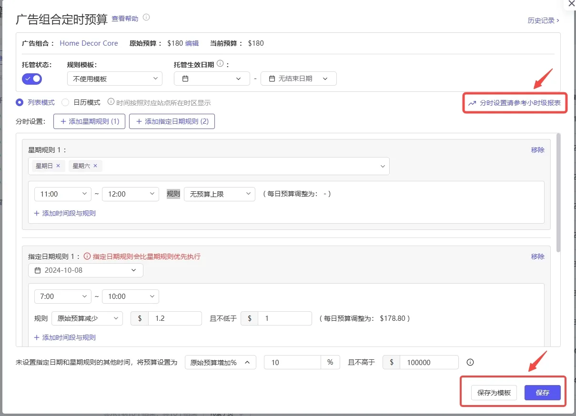Click 编辑 next to the original budget
Image resolution: width=576 pixels, height=416 pixels.
click(192, 43)
